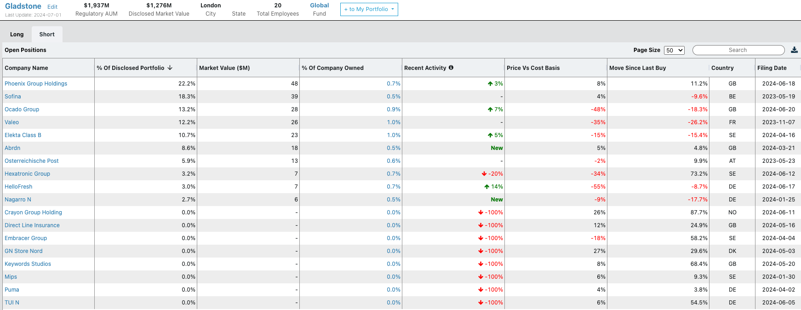Open the Ocado Group link
This screenshot has width=801, height=310.
click(x=22, y=109)
